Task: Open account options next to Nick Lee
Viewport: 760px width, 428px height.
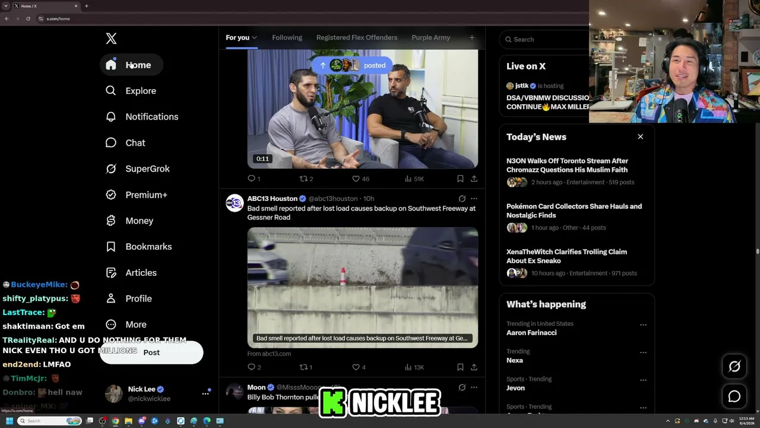Action: [x=205, y=393]
